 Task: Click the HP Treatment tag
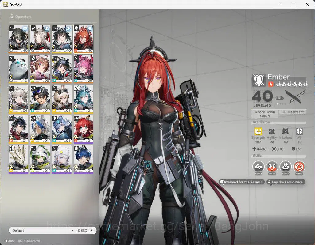point(293,112)
